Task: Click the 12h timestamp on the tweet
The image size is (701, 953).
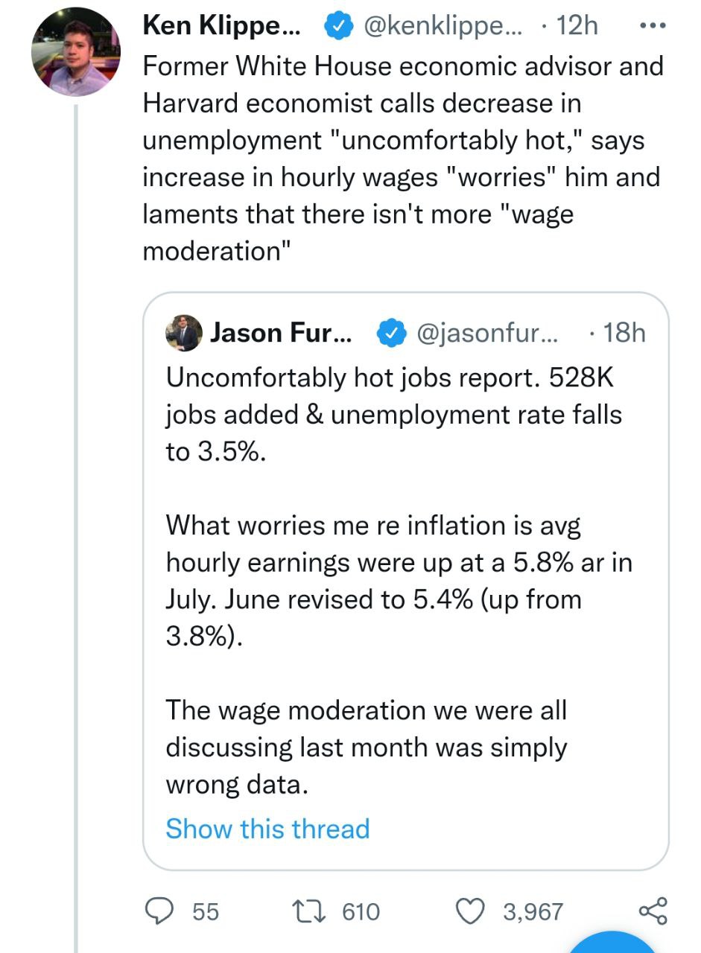Action: 577,27
